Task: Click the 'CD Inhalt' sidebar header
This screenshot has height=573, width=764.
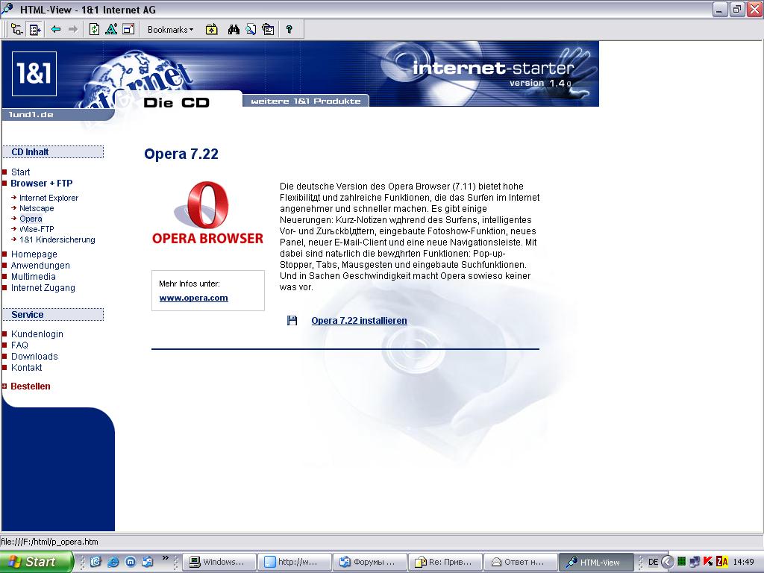Action: pos(53,152)
